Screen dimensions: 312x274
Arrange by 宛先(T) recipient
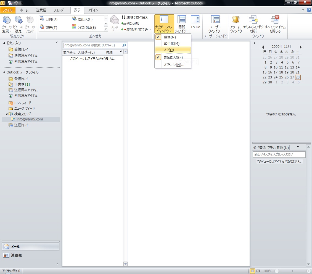pos(49,27)
